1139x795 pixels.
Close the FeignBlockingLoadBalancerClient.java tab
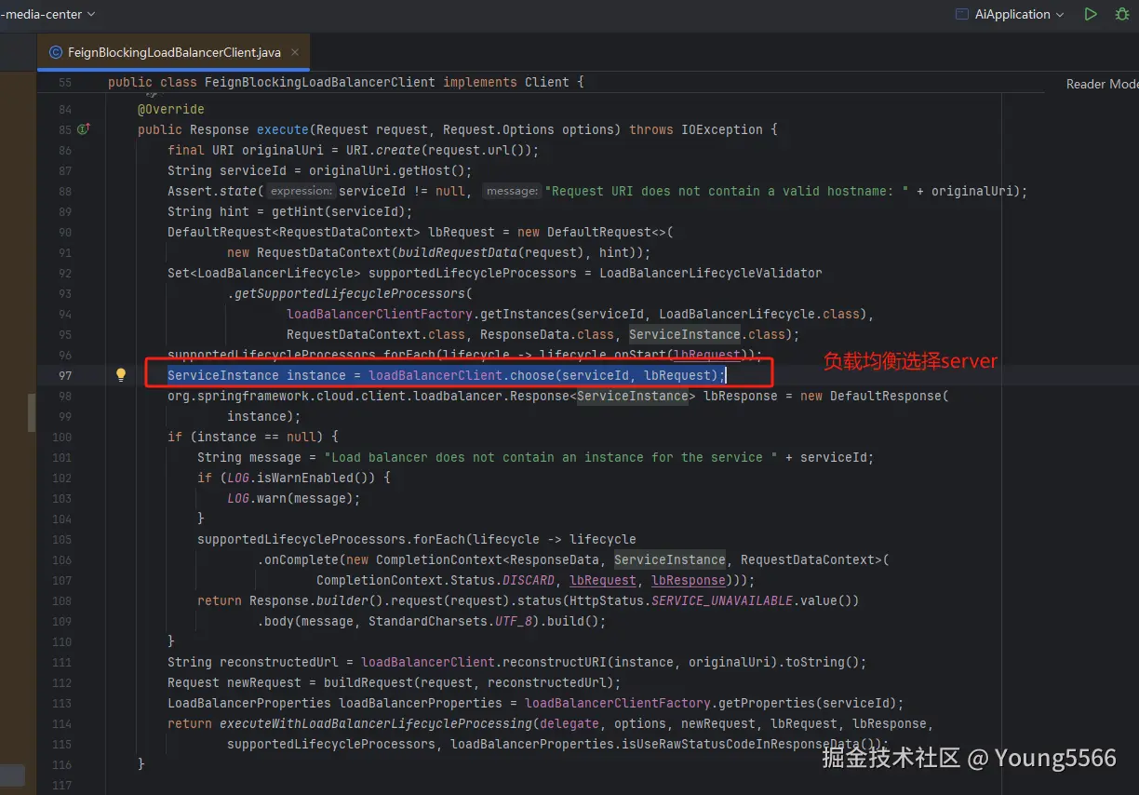click(294, 53)
